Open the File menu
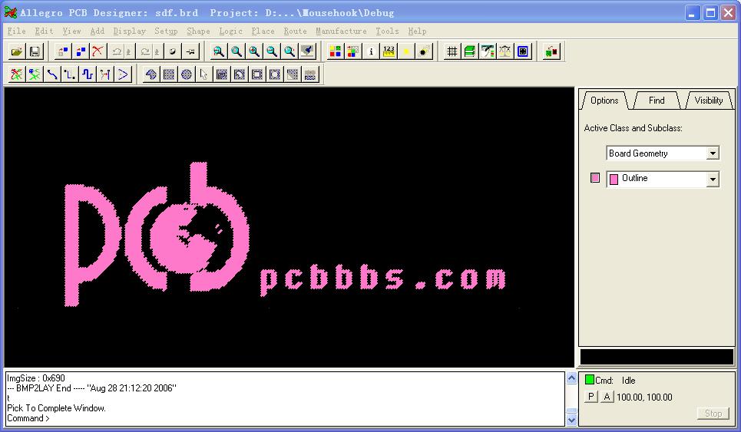The height and width of the screenshot is (432, 741). click(x=17, y=31)
